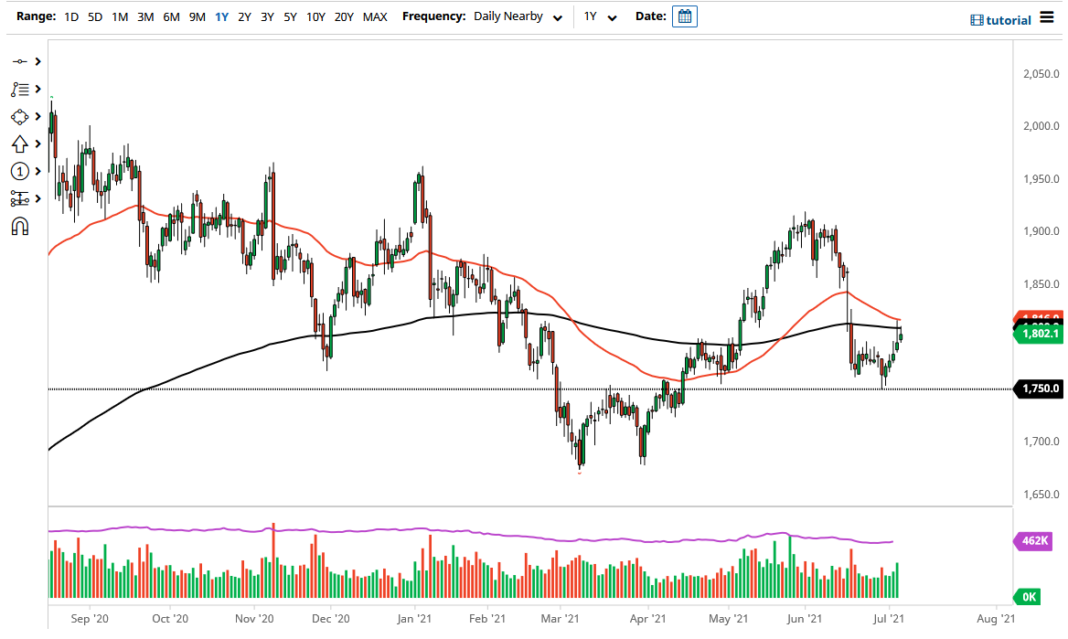Image resolution: width=1068 pixels, height=639 pixels.
Task: Open the date picker calendar icon
Action: tap(685, 16)
